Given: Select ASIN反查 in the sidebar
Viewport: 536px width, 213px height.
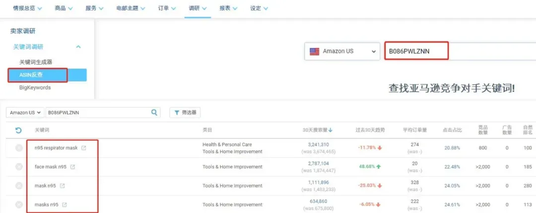Looking at the screenshot, I should click(x=47, y=75).
